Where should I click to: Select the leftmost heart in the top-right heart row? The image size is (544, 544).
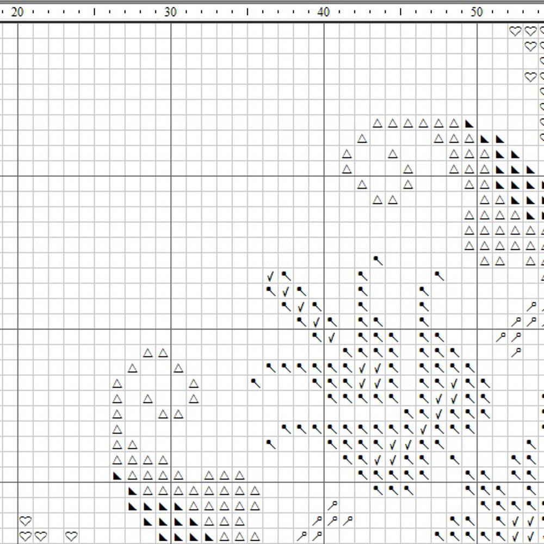coord(515,32)
